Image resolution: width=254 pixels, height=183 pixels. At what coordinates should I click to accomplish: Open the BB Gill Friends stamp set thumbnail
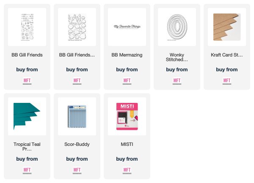click(x=27, y=27)
